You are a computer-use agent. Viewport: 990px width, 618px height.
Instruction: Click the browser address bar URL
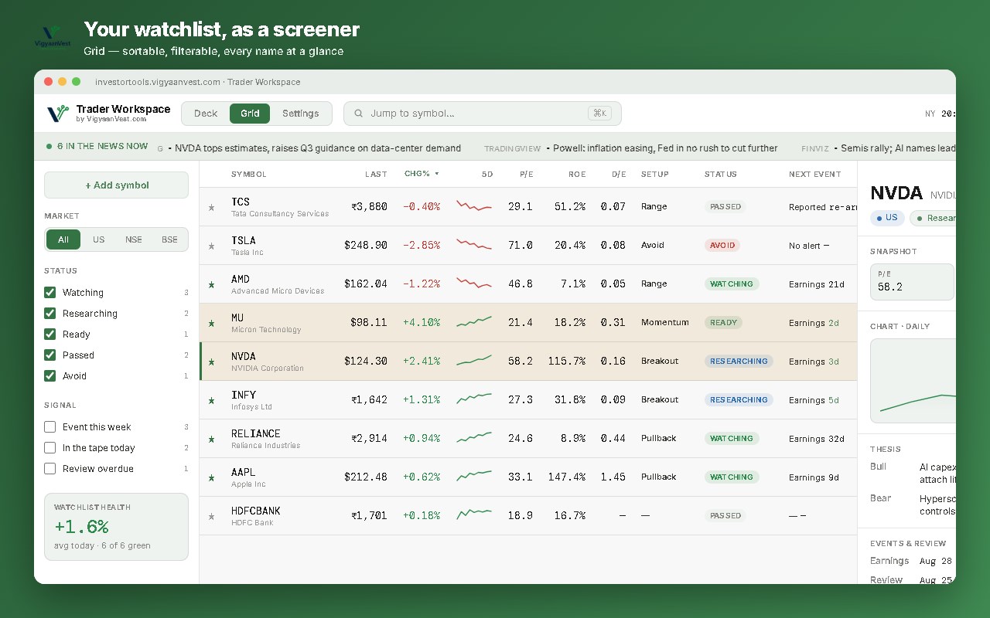197,82
